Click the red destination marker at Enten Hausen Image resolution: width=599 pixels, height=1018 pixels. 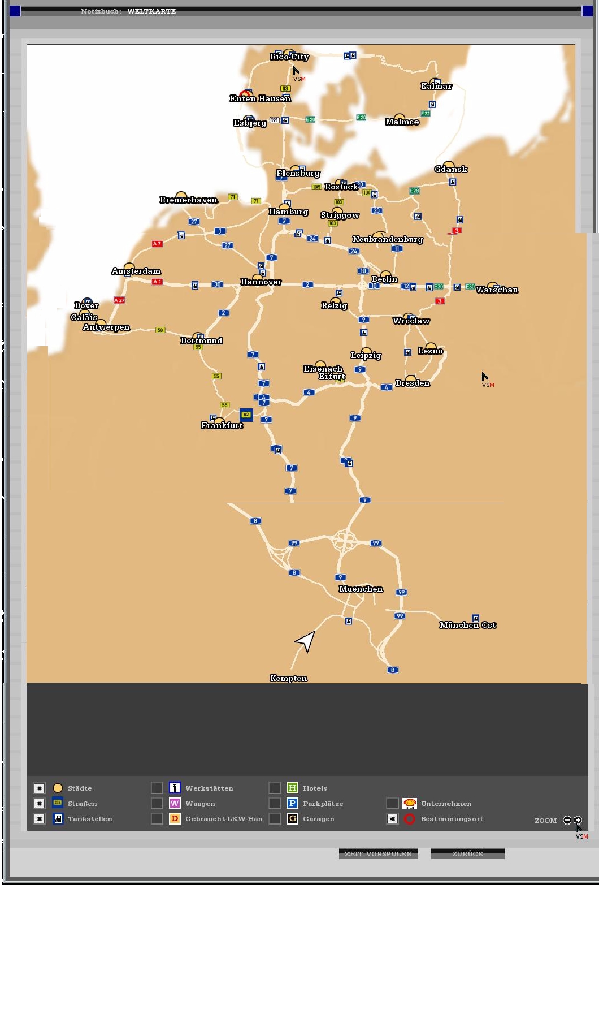click(x=245, y=94)
